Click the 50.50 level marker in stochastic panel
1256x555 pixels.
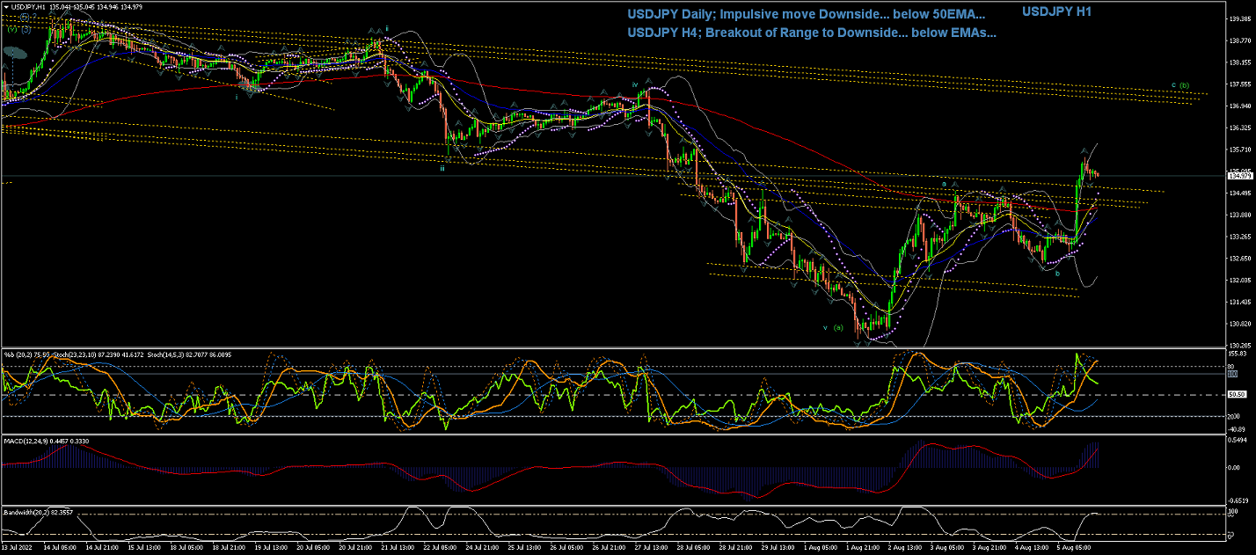tap(1238, 395)
